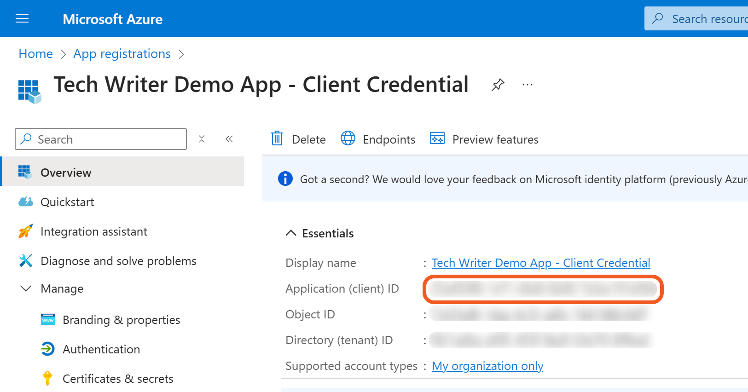Viewport: 748px width, 392px height.
Task: Open Integration assistant from sidebar
Action: coord(94,231)
